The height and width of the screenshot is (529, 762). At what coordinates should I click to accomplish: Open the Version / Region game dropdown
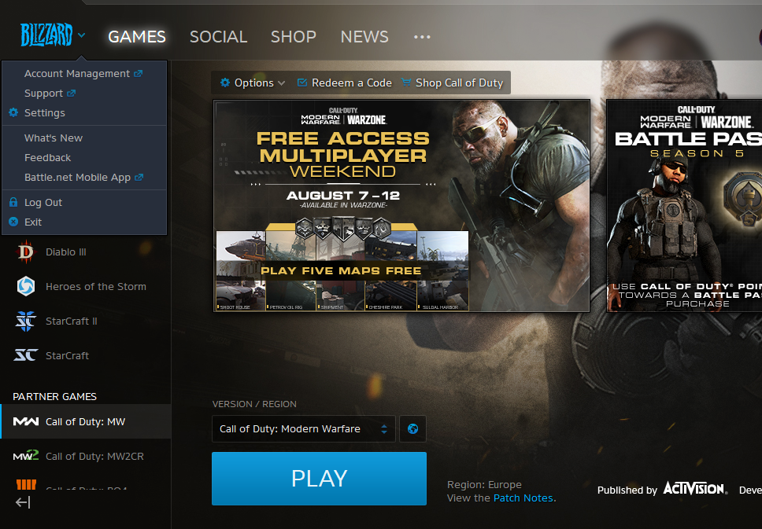point(304,429)
